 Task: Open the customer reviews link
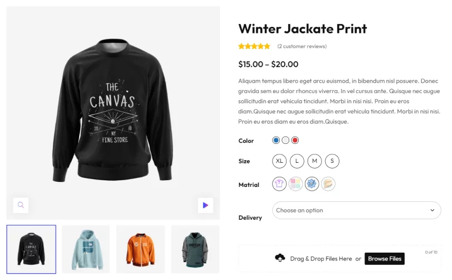(302, 46)
